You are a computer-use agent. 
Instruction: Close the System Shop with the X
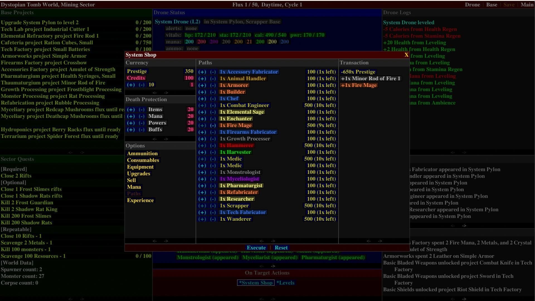point(406,55)
